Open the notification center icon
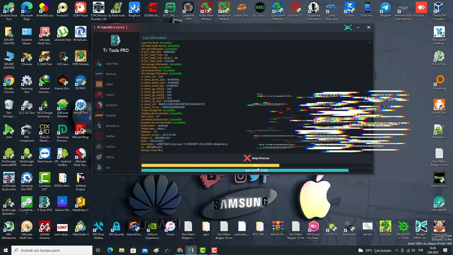The height and width of the screenshot is (255, 453). point(445,250)
